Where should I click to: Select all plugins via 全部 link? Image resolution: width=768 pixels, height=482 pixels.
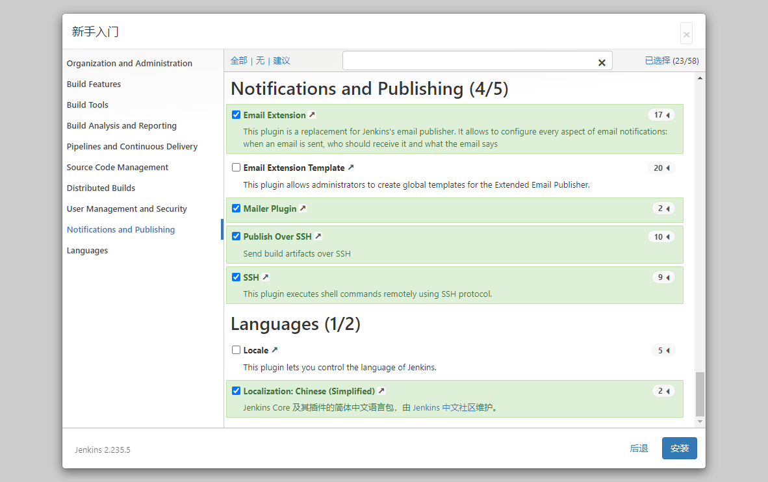[x=238, y=60]
